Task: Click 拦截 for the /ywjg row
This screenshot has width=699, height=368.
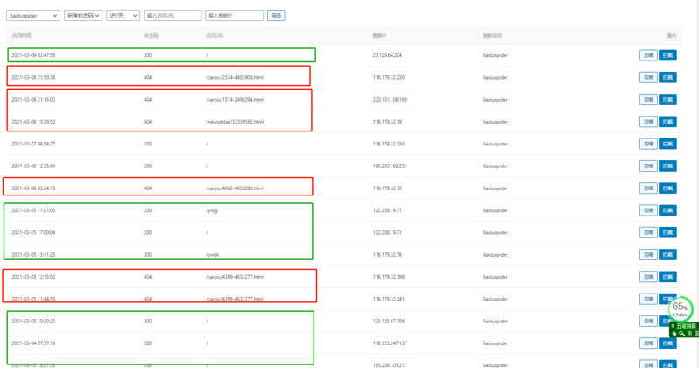Action: [667, 210]
